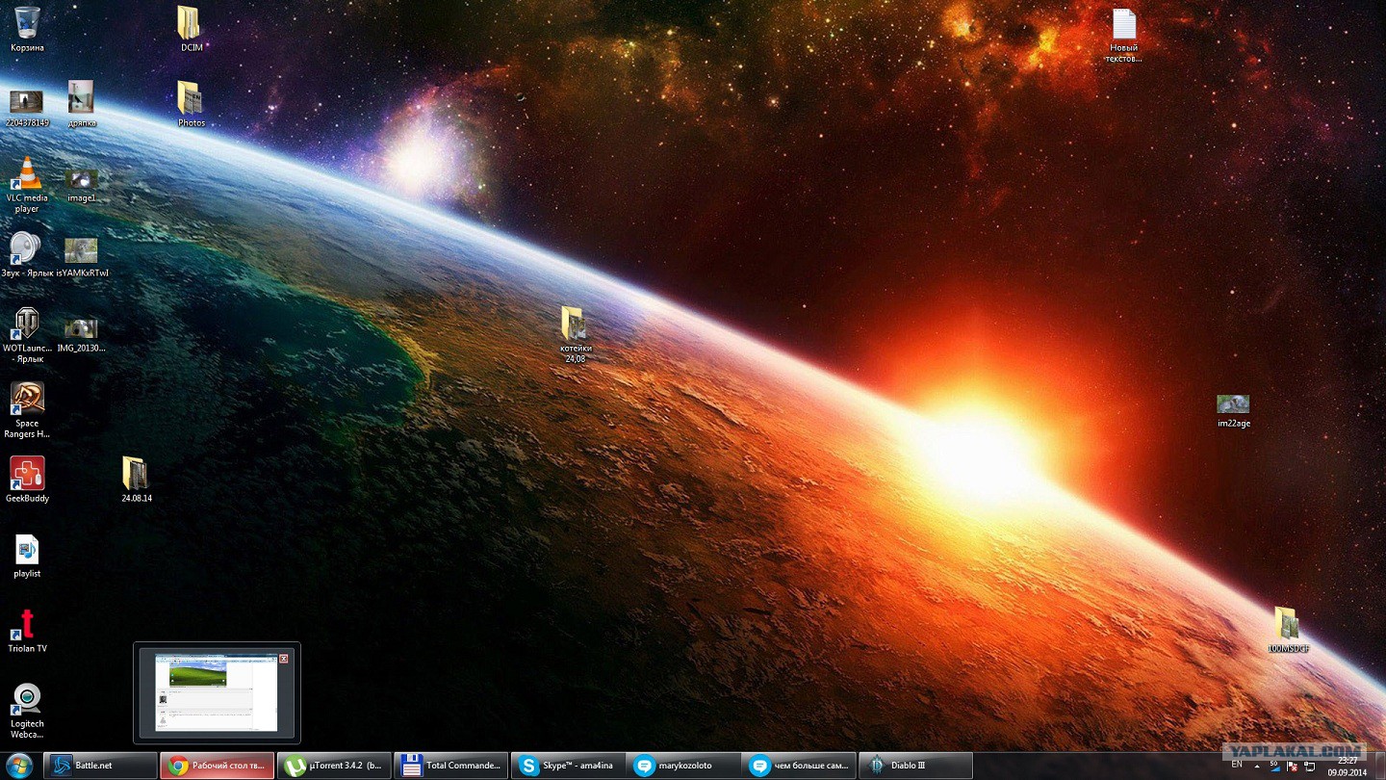Switch to Skype - ama4ina taskbar button
Screen dimensions: 1386x780
pyautogui.click(x=568, y=766)
